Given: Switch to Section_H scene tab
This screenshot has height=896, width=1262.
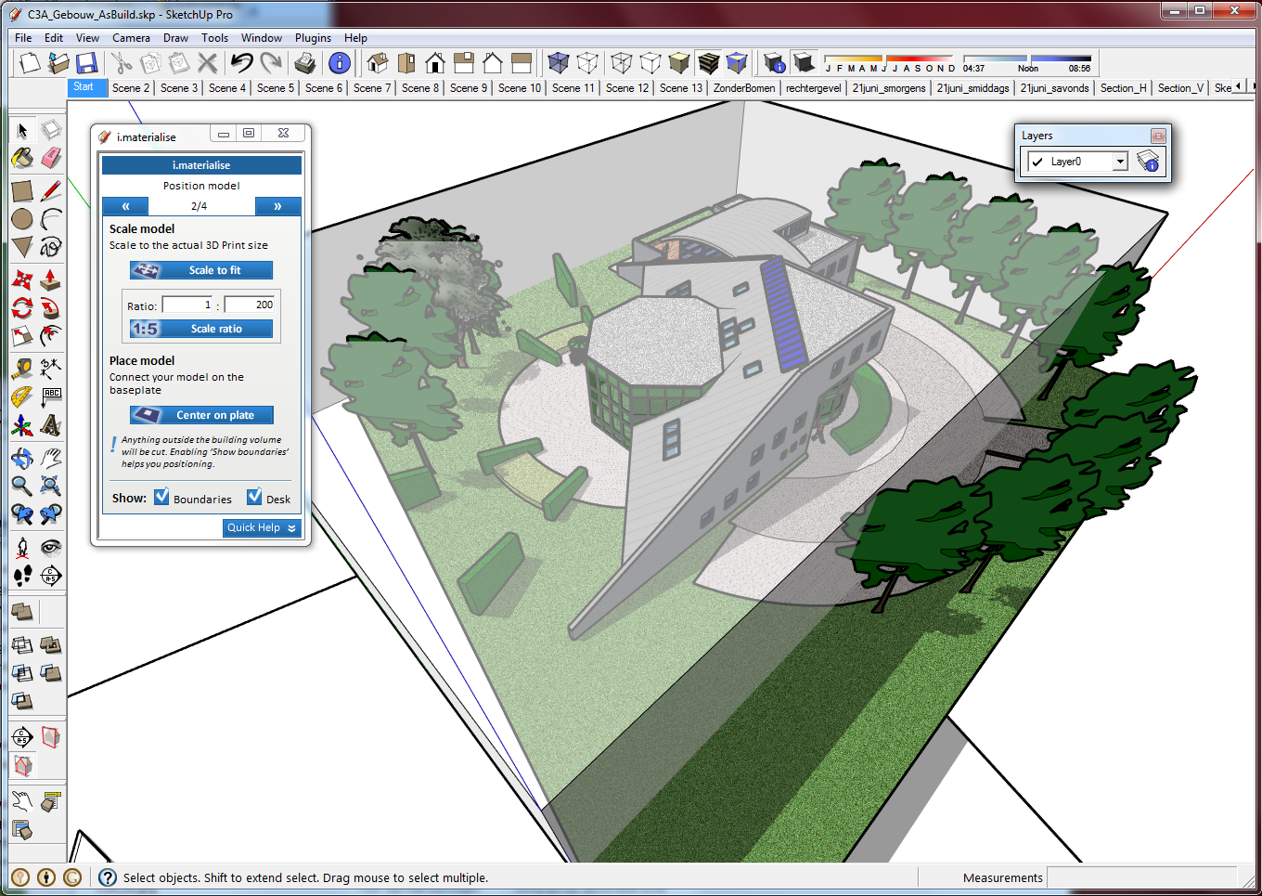Looking at the screenshot, I should 1123,88.
